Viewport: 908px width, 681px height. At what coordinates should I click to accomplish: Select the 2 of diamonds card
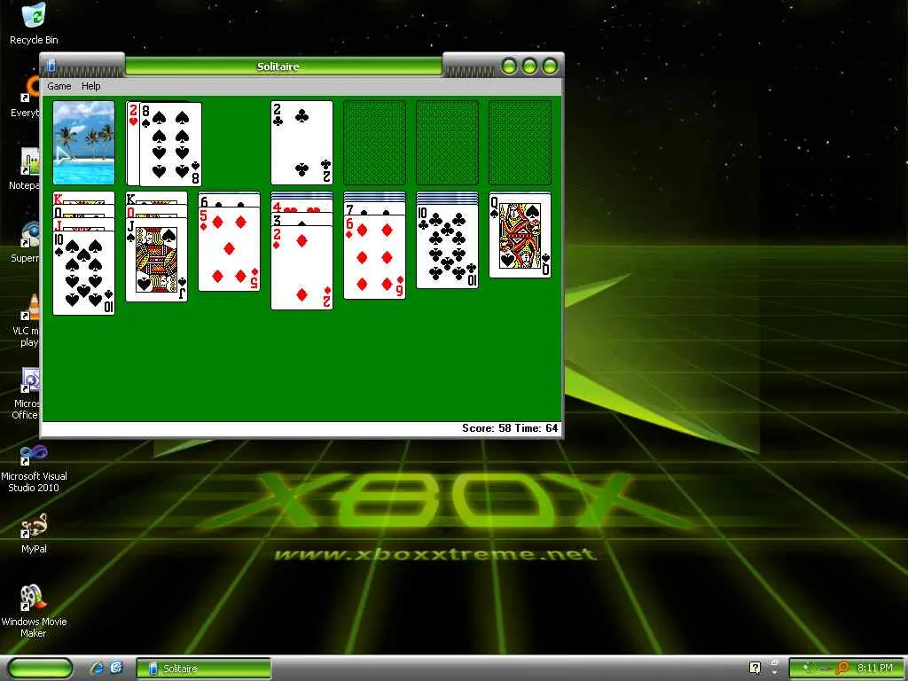(302, 268)
